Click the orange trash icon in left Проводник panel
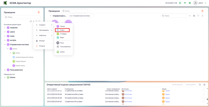Viewport: 209px width, 107px height. 39,12
